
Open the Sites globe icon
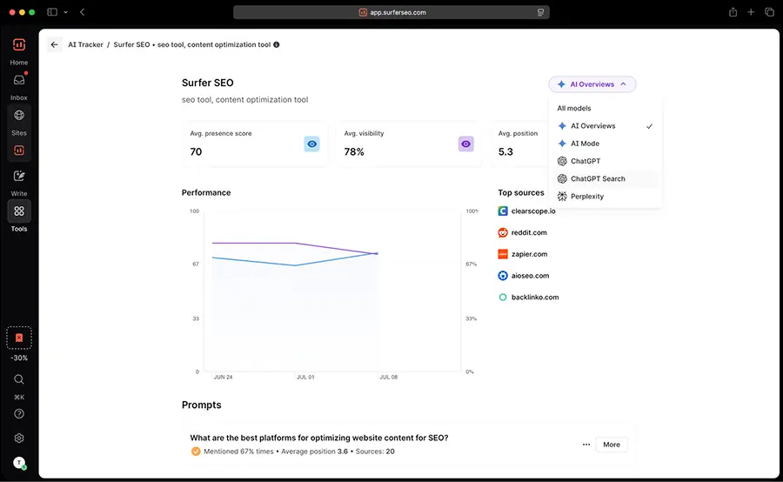tap(19, 116)
